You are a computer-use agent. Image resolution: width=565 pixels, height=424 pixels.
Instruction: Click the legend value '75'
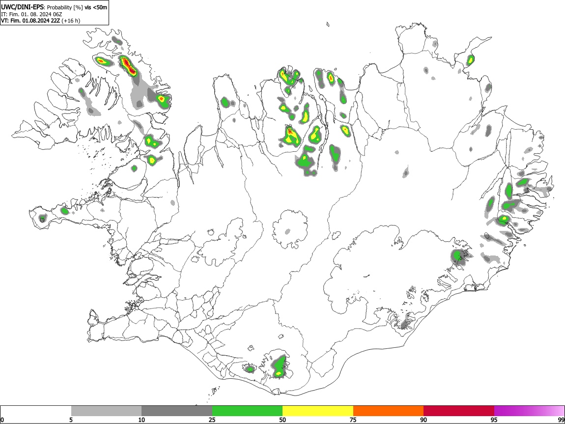click(x=353, y=420)
